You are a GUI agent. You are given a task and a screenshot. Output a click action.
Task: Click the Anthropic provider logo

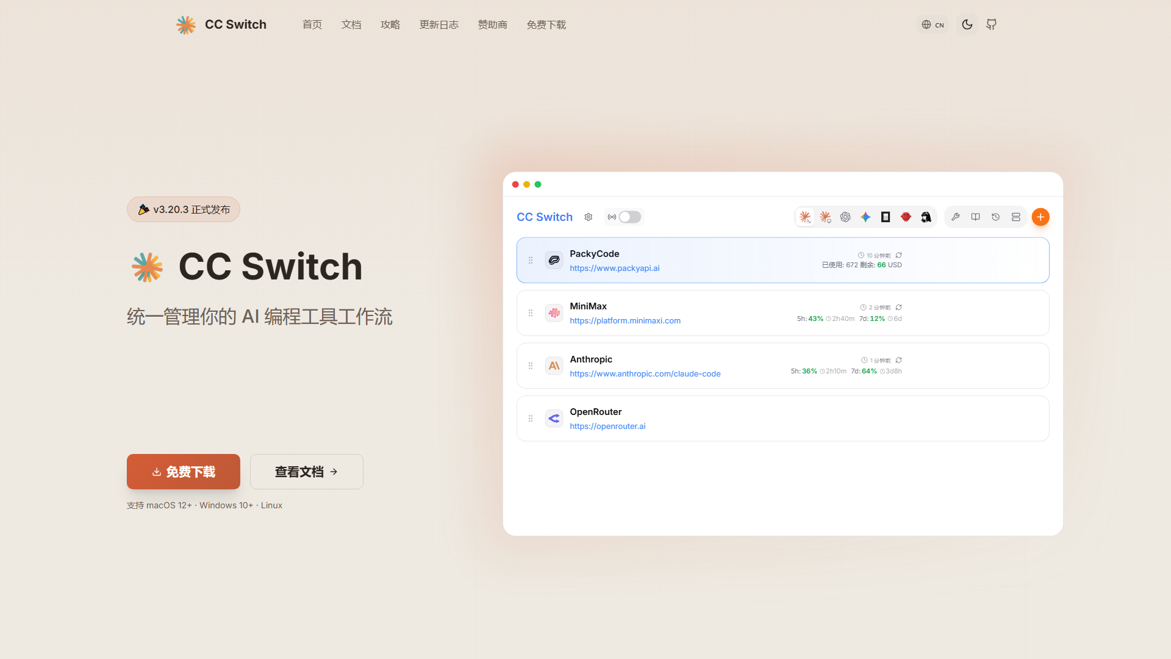pyautogui.click(x=554, y=366)
